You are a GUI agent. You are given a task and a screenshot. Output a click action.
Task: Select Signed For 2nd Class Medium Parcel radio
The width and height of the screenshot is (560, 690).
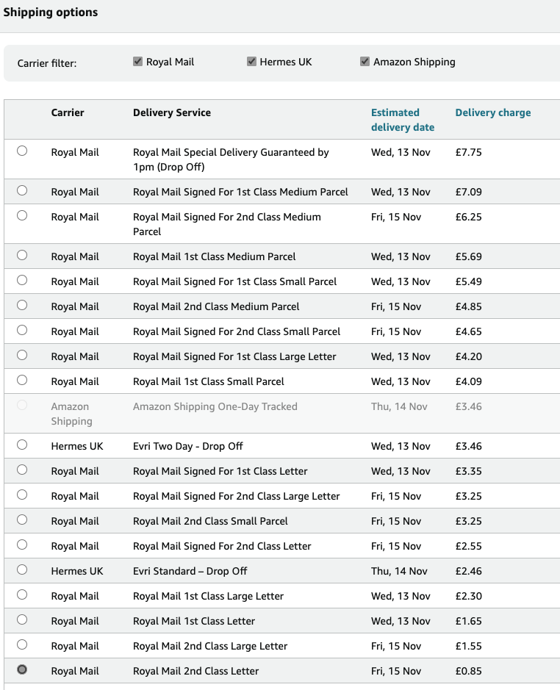coord(22,215)
